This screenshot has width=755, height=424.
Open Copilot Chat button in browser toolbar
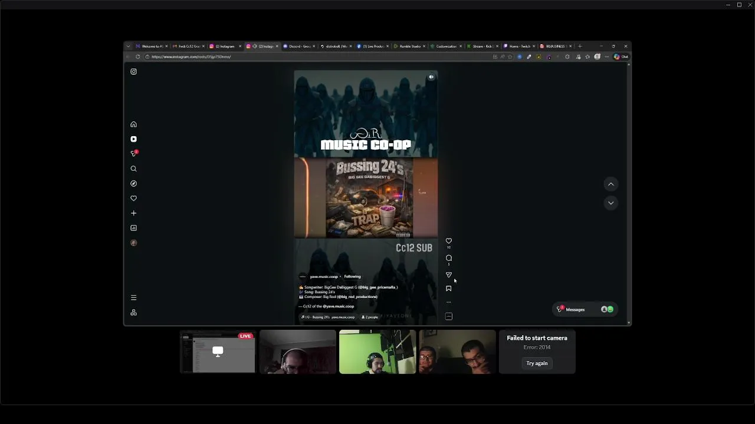click(x=621, y=57)
